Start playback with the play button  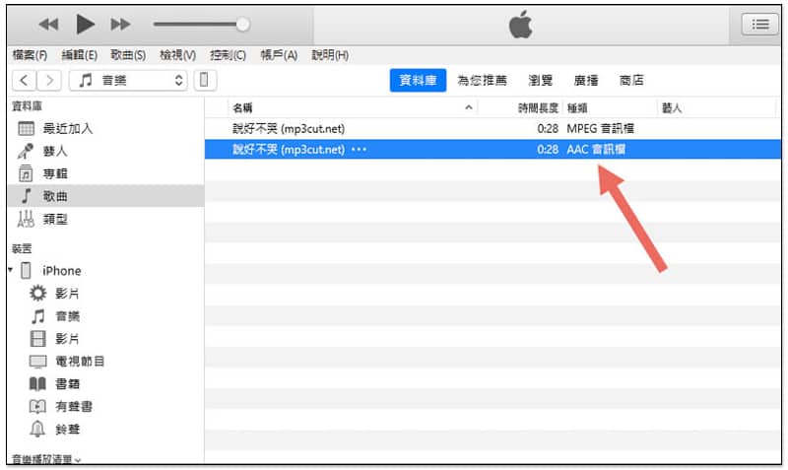pyautogui.click(x=85, y=24)
